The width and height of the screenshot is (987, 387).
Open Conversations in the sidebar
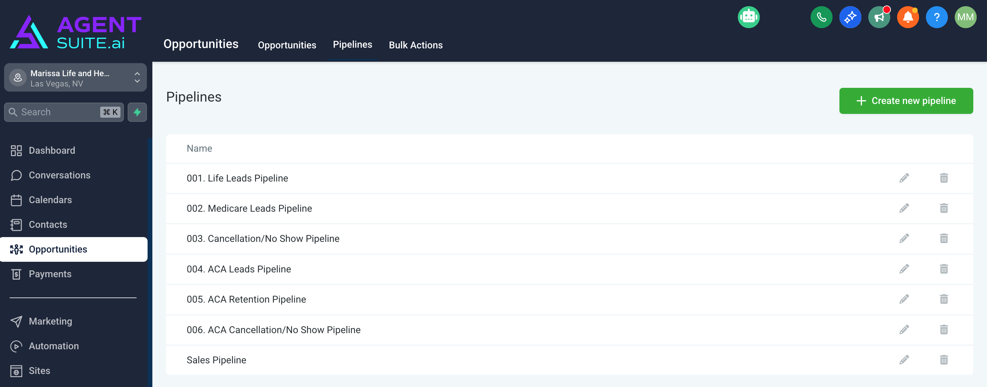point(59,175)
